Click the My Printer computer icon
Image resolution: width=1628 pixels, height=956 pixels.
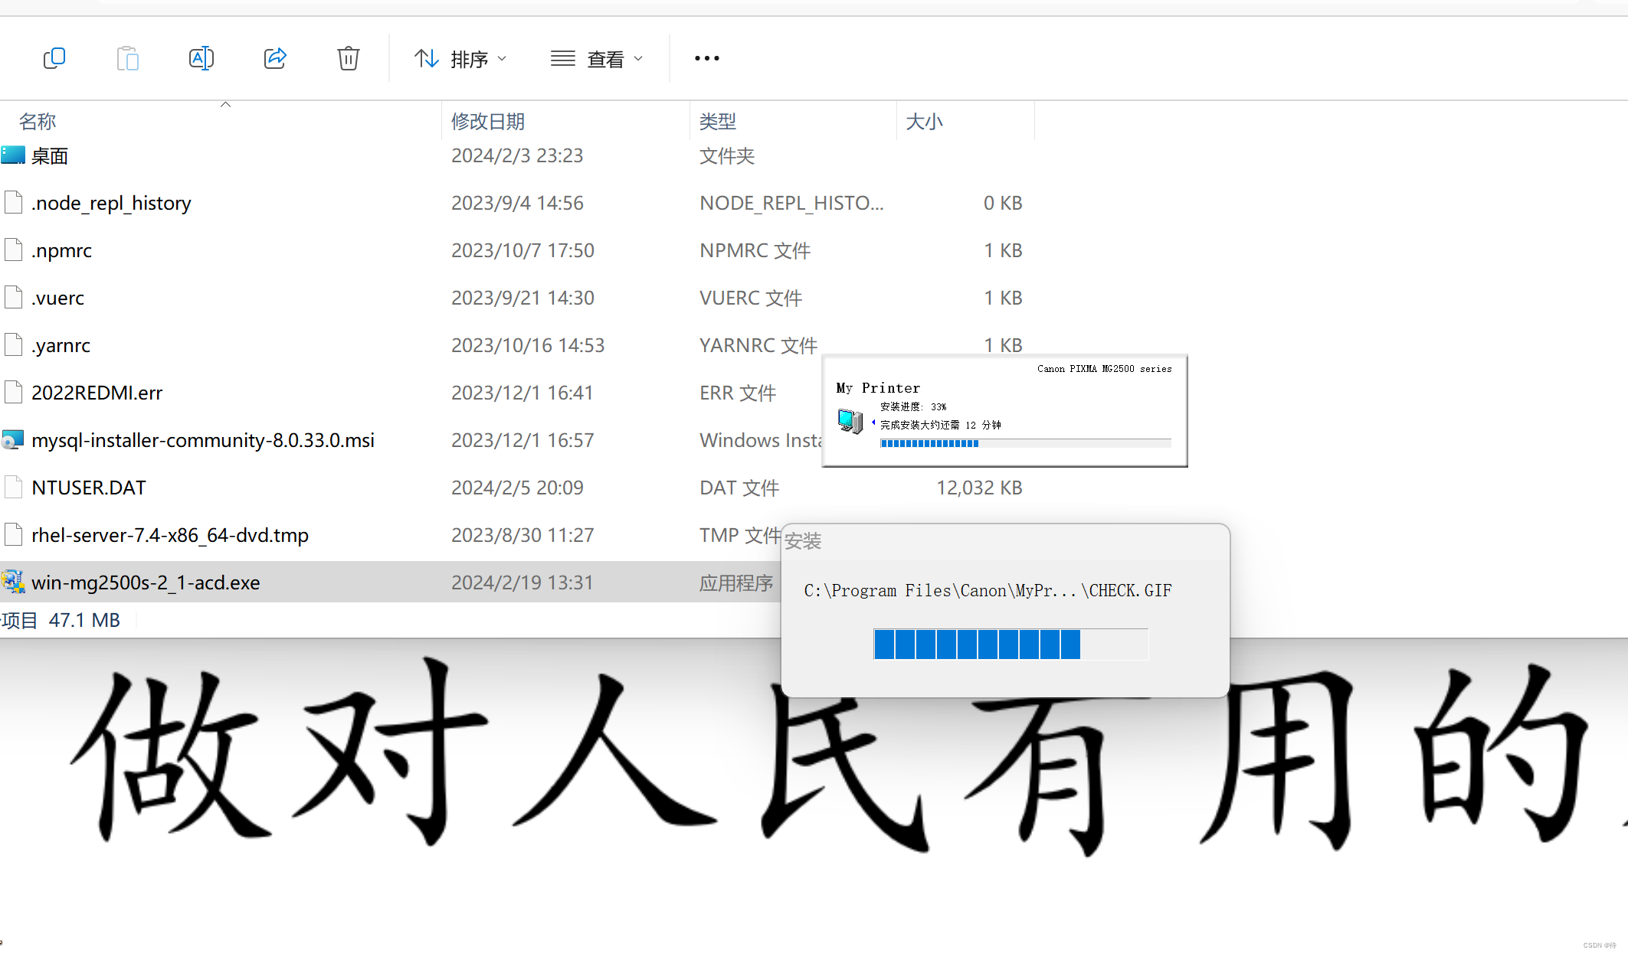pyautogui.click(x=850, y=420)
